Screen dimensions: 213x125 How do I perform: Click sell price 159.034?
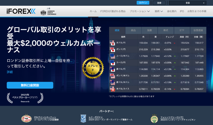tap(143, 43)
